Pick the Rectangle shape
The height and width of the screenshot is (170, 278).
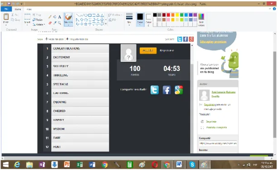coord(90,15)
